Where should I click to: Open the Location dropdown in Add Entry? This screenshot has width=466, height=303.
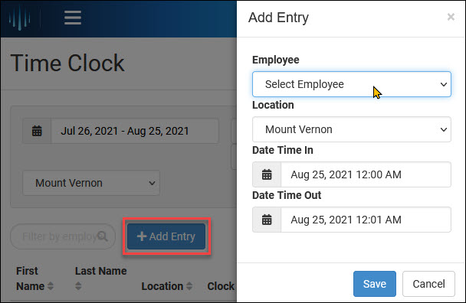click(x=352, y=129)
